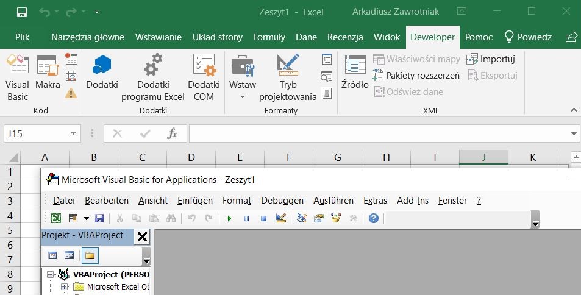The height and width of the screenshot is (295, 581).
Task: Click the Name Box showing J15
Action: [36, 133]
